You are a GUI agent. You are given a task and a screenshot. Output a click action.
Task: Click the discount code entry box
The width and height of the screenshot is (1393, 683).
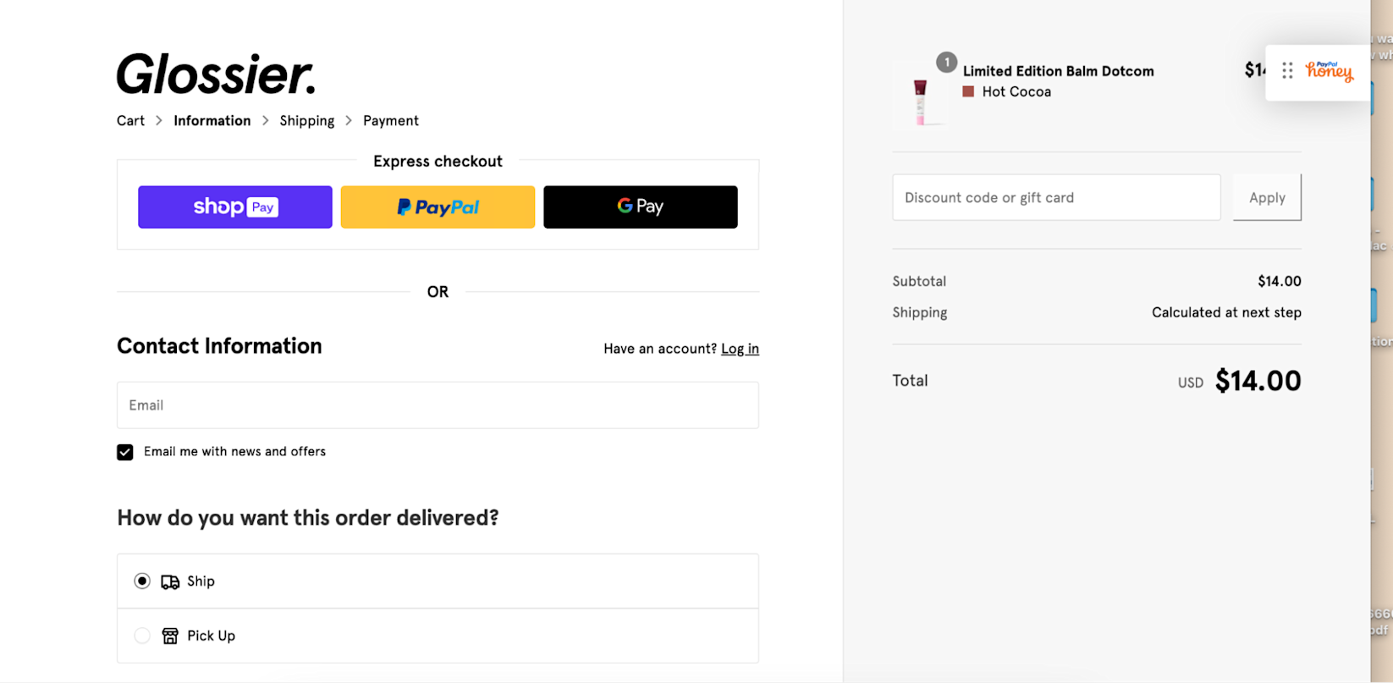[x=1055, y=196]
